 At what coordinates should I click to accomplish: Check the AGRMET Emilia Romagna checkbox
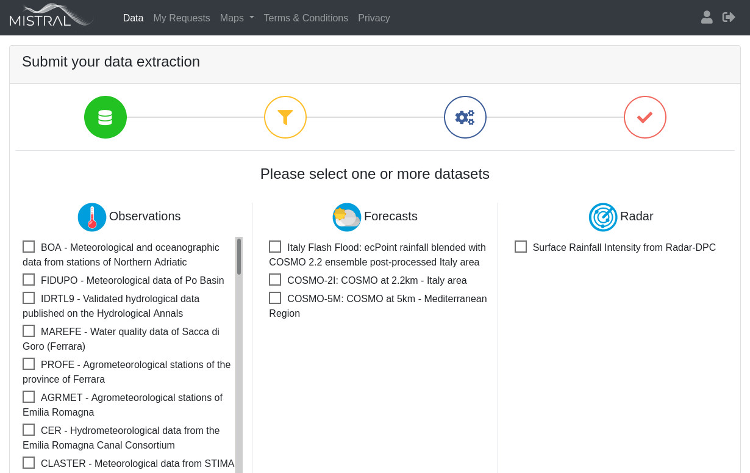pyautogui.click(x=29, y=397)
